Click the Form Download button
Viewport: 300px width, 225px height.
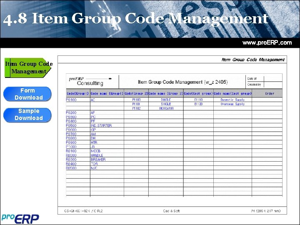coord(27,94)
